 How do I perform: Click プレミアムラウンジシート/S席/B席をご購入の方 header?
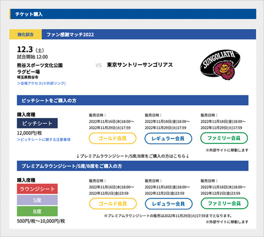pos(133,166)
